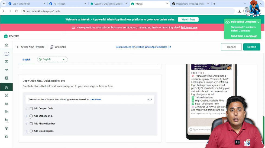Open the Inbox envelope icon in sidebar
The height and width of the screenshot is (148, 265).
(x=7, y=62)
